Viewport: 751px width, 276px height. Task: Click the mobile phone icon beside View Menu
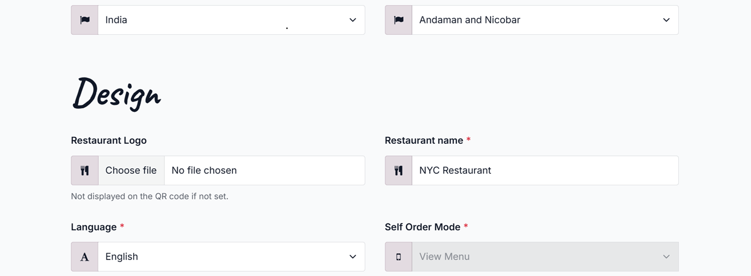[399, 257]
